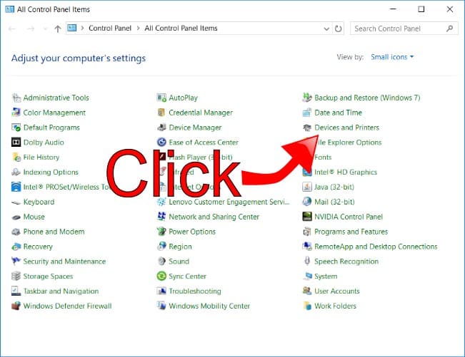465x357 pixels.
Task: Click the Windows Defender Firewall icon
Action: [x=16, y=306]
